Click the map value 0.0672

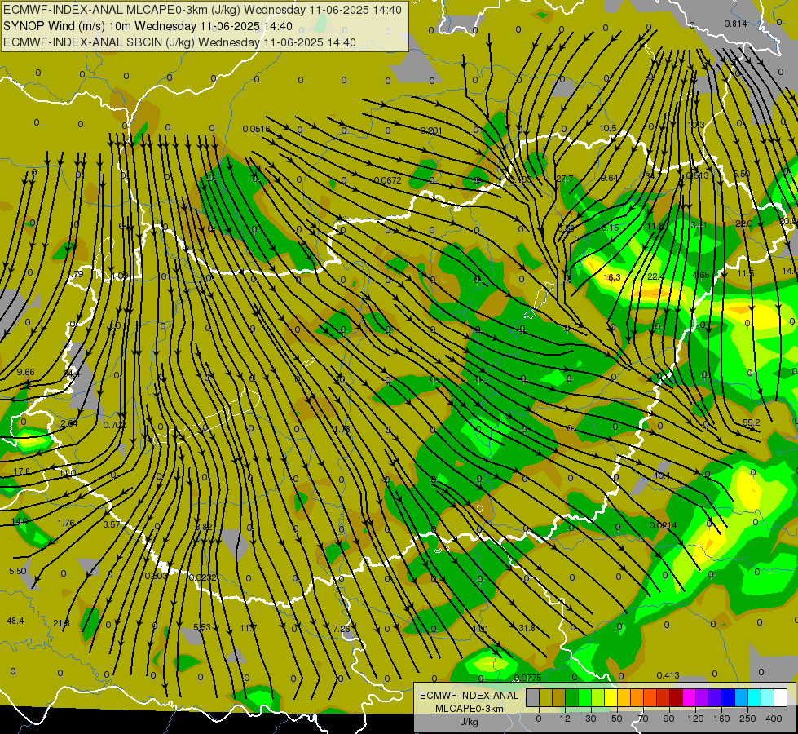388,180
